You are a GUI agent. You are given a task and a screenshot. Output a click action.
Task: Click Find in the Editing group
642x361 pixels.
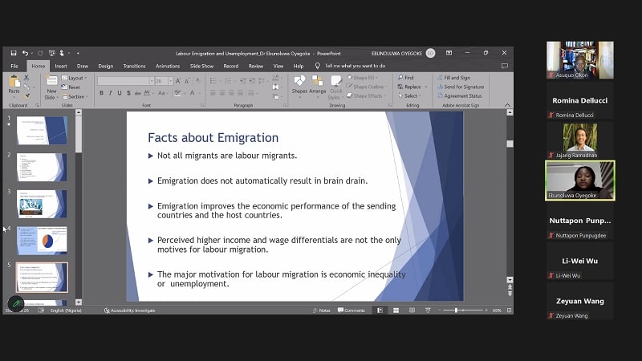tap(405, 78)
